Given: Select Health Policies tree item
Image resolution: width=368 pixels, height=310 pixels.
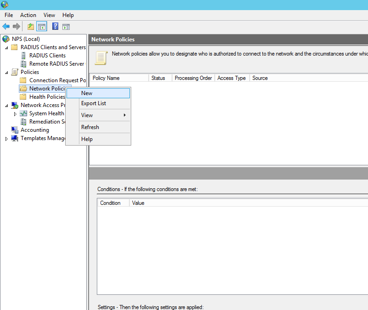Looking at the screenshot, I should 47,97.
